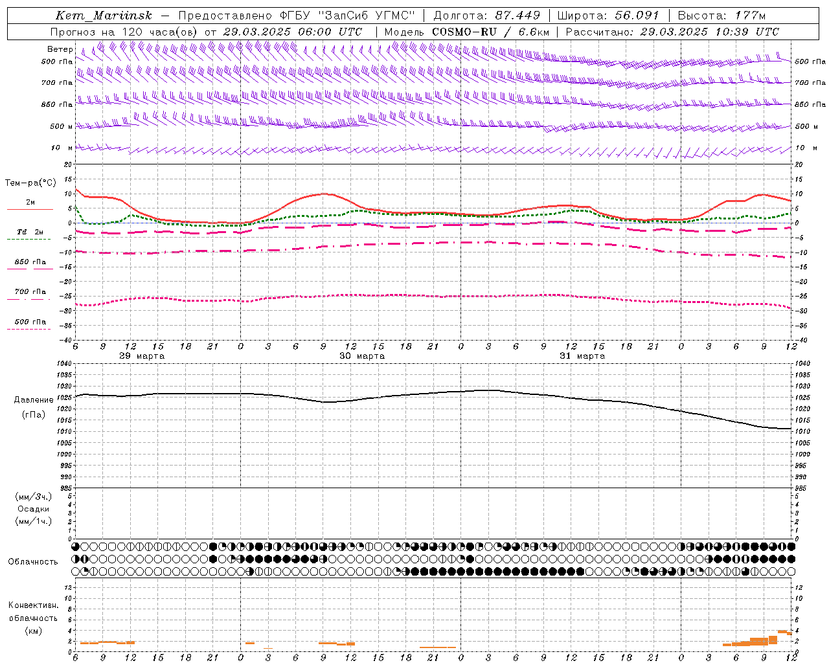
Task: Click the left "500 м" wind level label
Action: 62,126
